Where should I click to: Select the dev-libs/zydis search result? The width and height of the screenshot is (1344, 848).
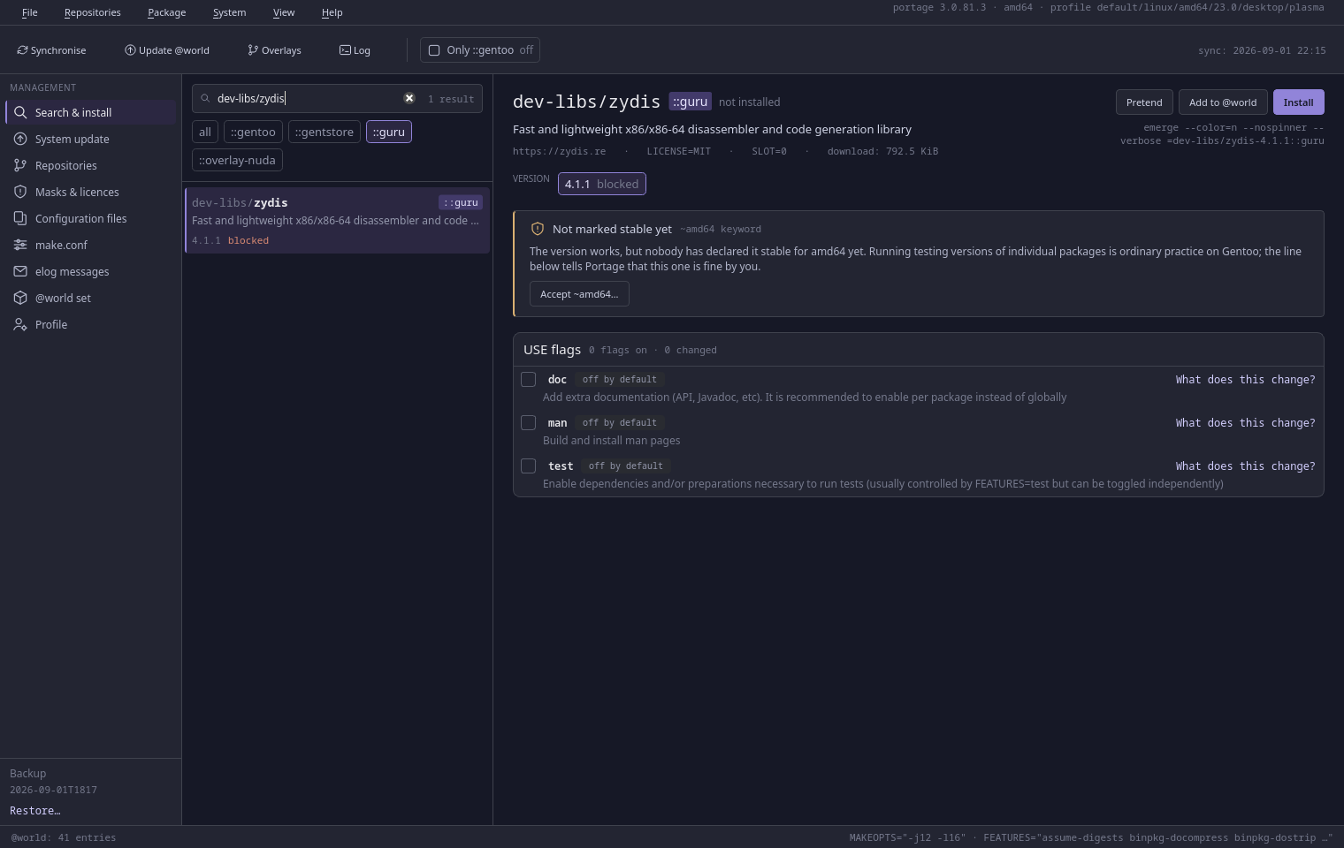(337, 221)
